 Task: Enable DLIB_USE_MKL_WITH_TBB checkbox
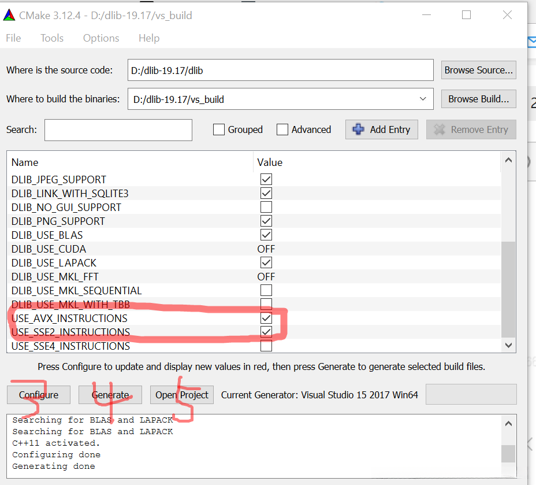pyautogui.click(x=266, y=304)
